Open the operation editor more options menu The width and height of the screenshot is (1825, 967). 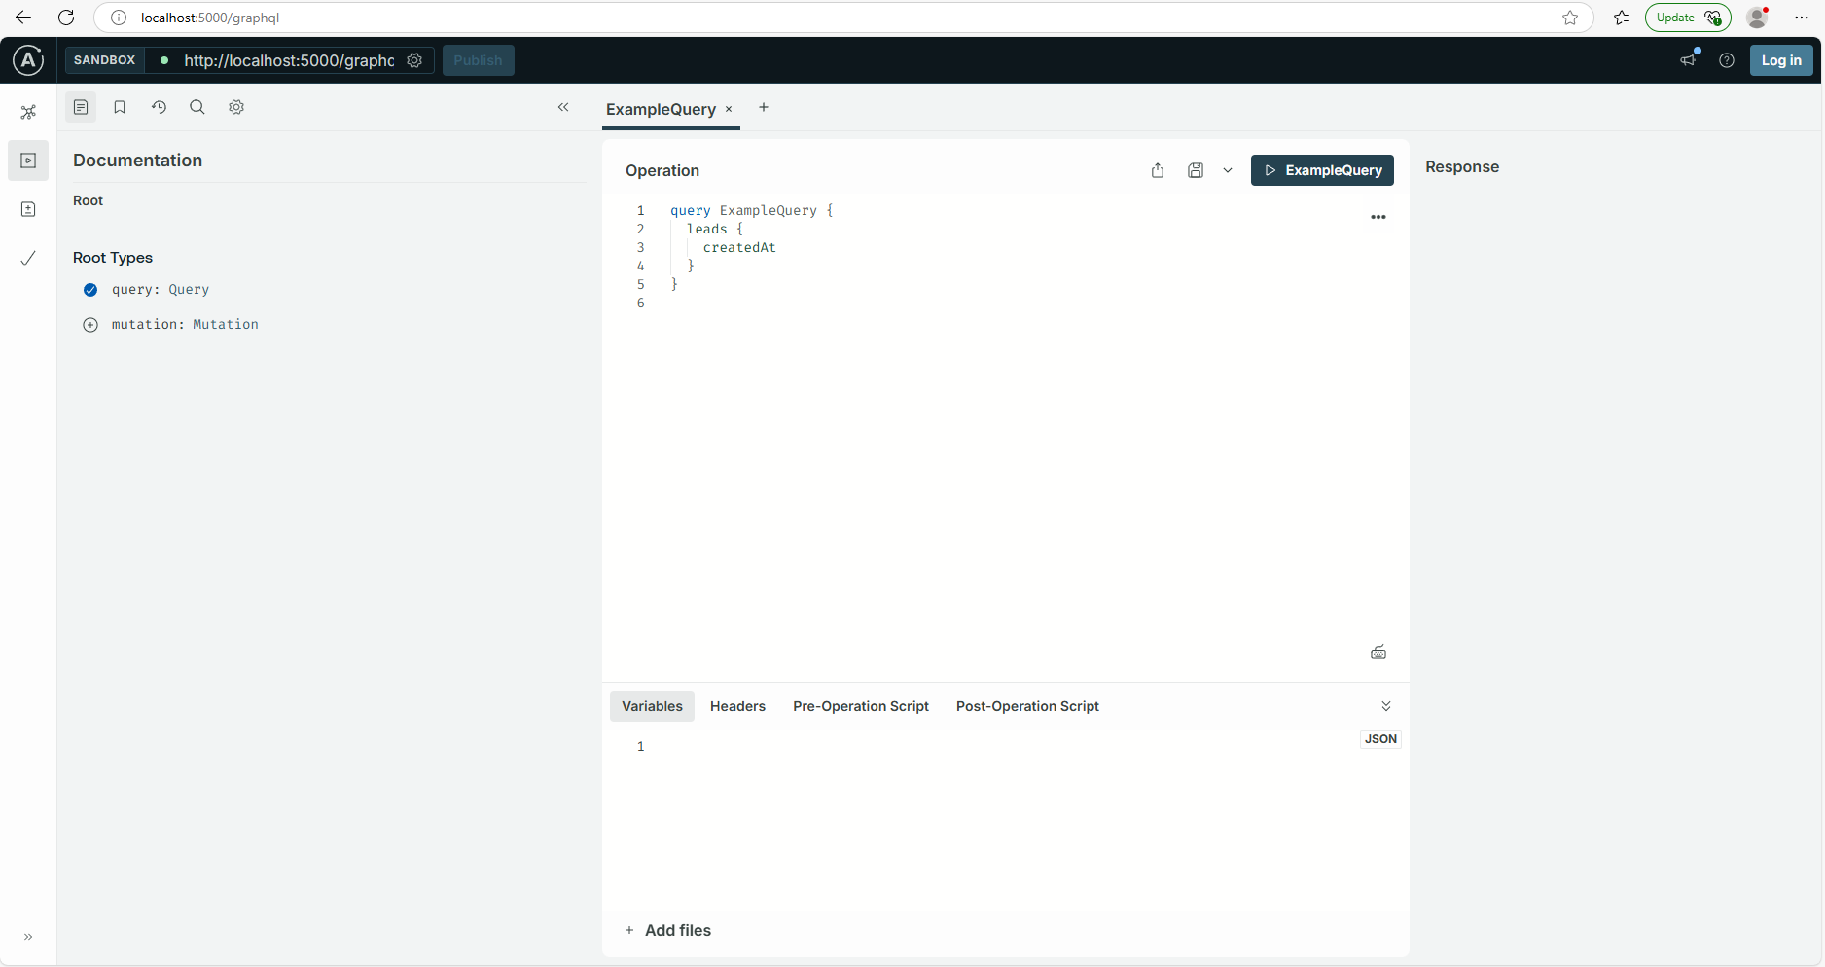point(1378,217)
